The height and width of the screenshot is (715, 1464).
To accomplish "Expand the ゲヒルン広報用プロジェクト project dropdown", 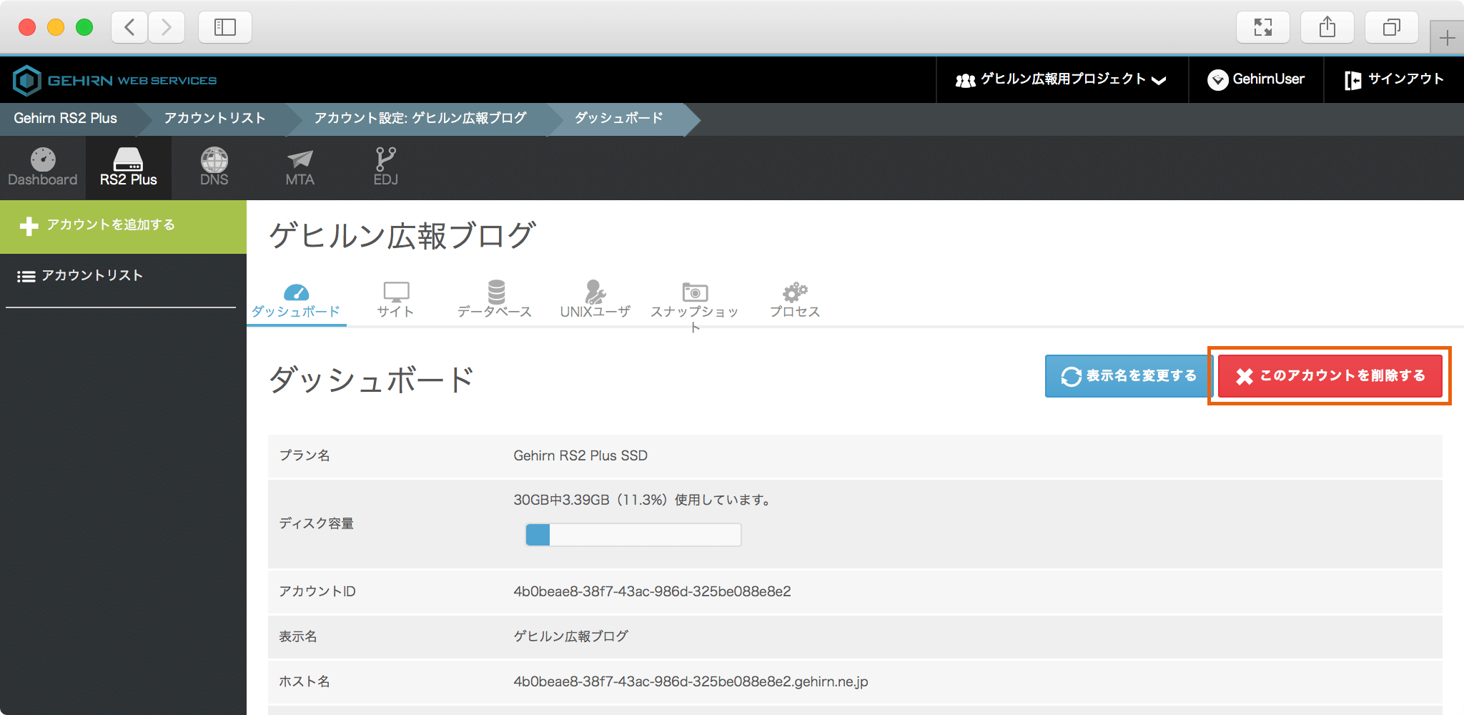I will pos(1062,79).
